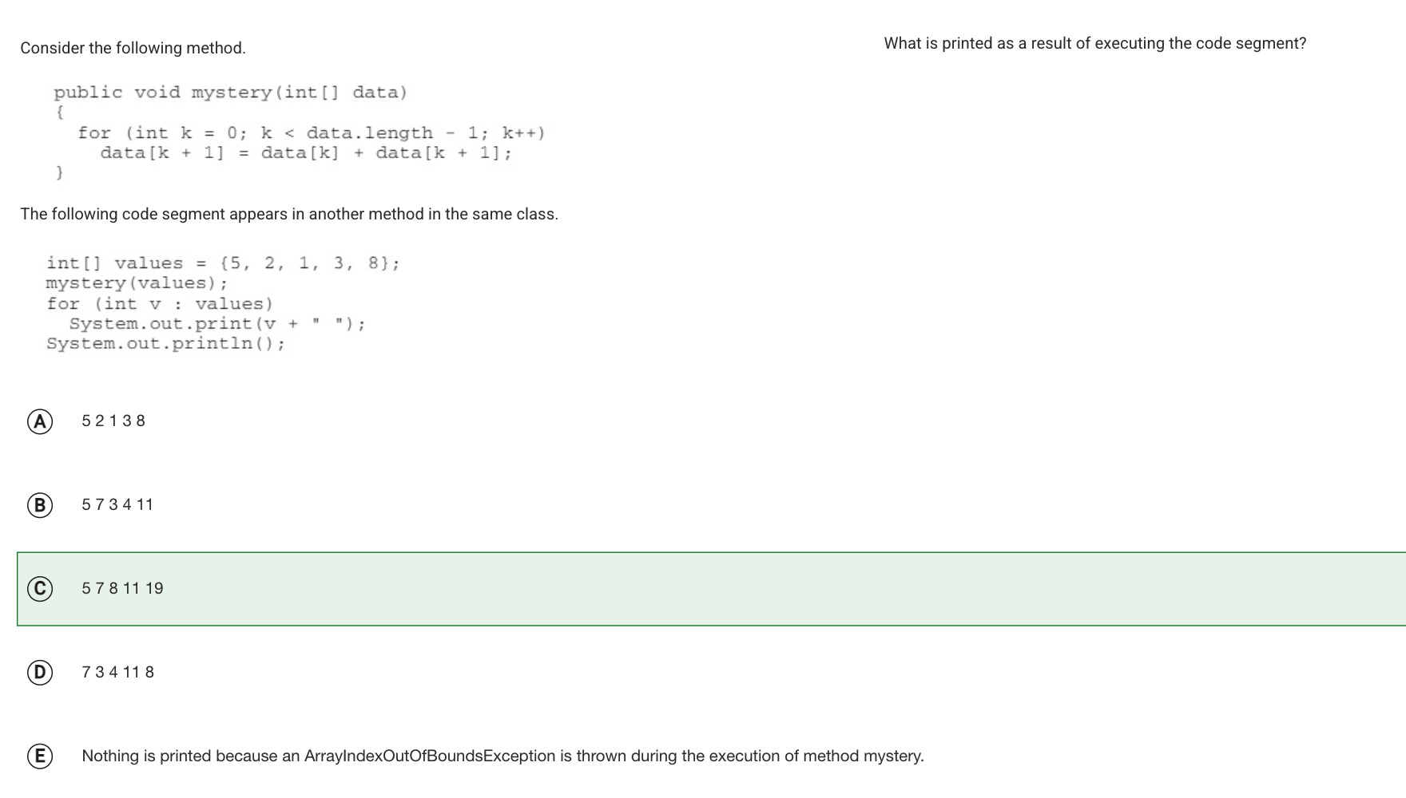
Task: Click the for loop header code line
Action: point(312,132)
